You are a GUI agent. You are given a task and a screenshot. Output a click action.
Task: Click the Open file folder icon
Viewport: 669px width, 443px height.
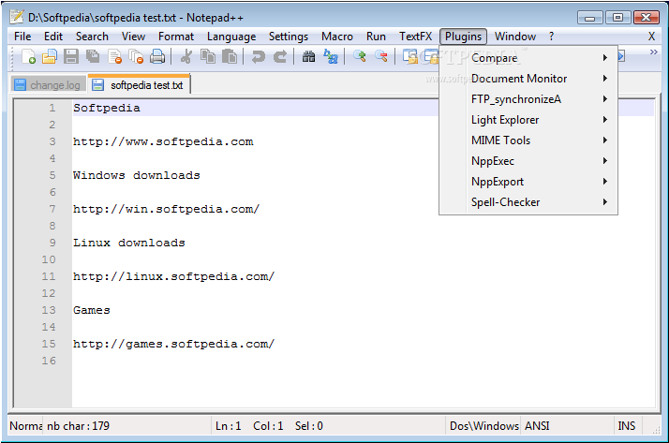click(50, 56)
